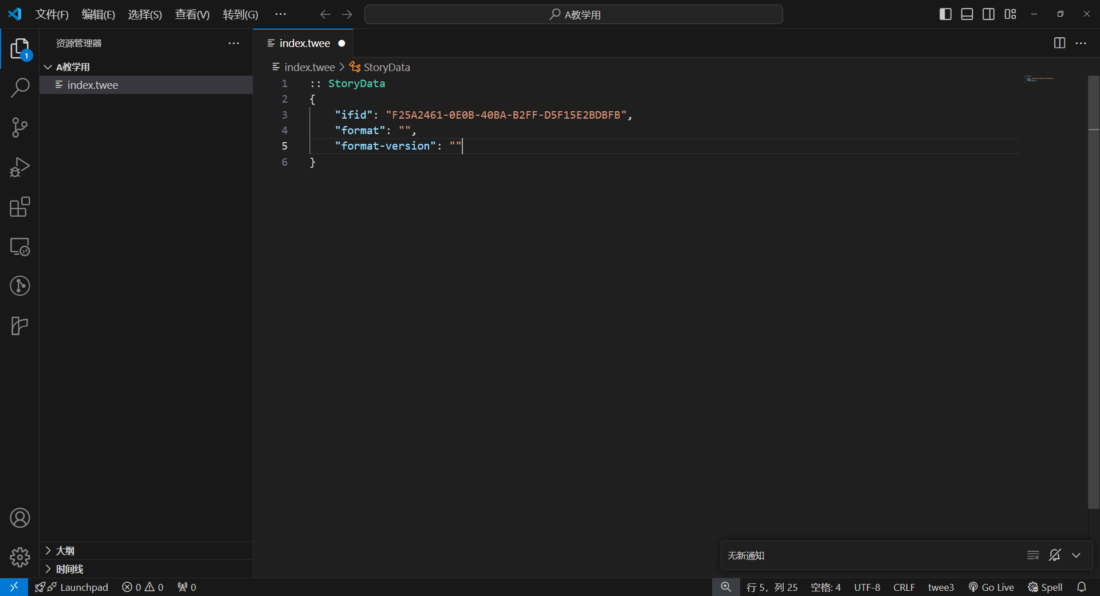
Task: Select index.twee in file tree
Action: pos(146,85)
